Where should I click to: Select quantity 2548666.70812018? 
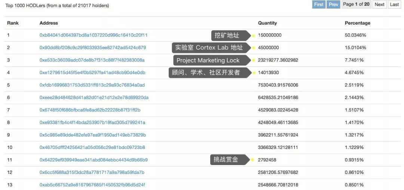(278, 185)
